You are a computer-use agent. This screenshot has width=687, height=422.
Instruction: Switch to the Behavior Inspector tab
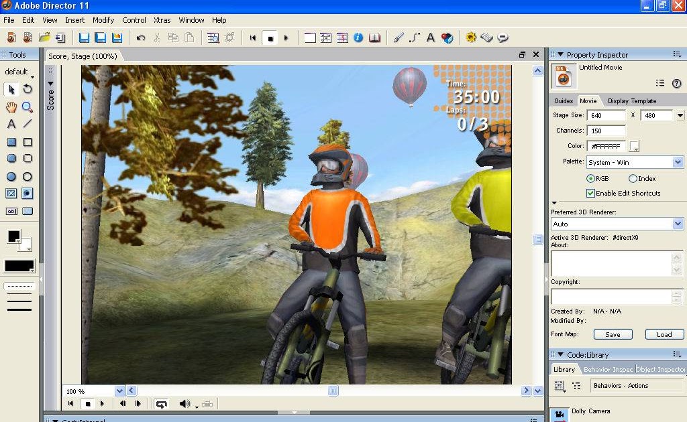[x=608, y=370]
